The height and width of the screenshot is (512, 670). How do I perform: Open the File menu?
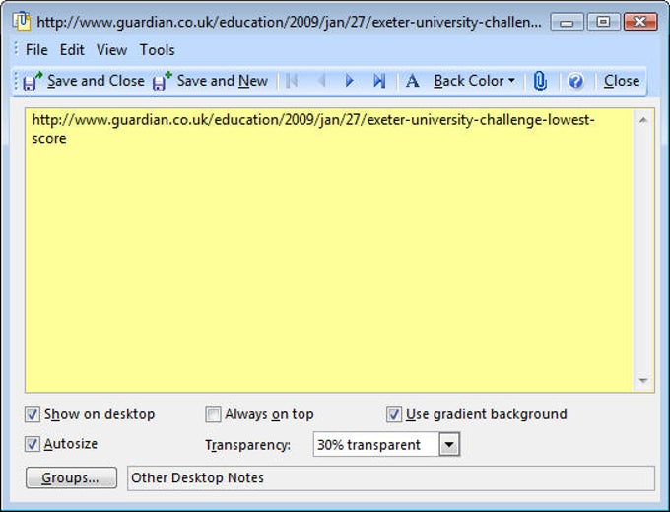point(36,50)
